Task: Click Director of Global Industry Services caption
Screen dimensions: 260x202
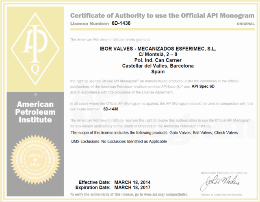Action: pyautogui.click(x=227, y=196)
